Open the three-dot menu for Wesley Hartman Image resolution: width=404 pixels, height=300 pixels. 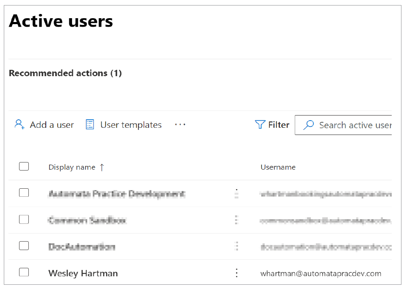point(237,273)
